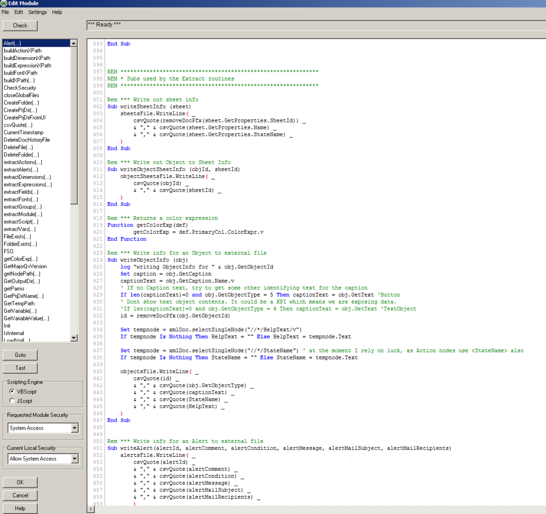Run the Test button

[x=20, y=368]
